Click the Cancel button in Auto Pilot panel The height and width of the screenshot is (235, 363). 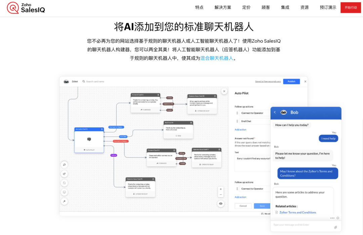tap(243, 206)
